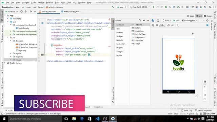Select Split view mode

199,16
